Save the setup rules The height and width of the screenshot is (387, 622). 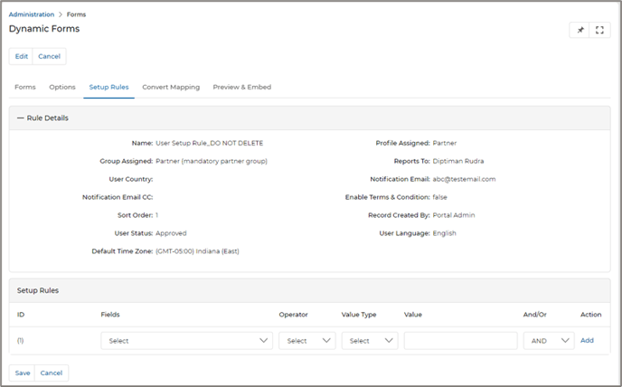click(x=22, y=373)
